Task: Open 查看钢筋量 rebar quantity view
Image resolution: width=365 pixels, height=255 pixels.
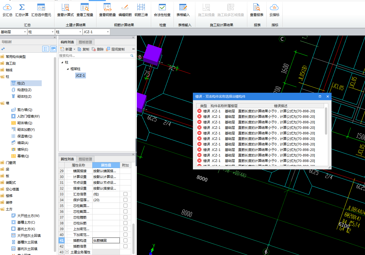Action: point(107,10)
